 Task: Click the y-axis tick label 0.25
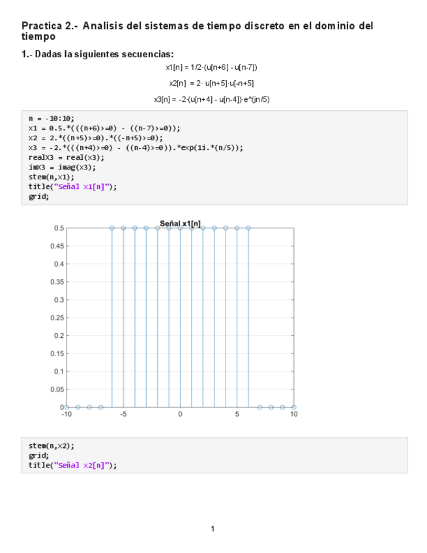[x=58, y=318]
